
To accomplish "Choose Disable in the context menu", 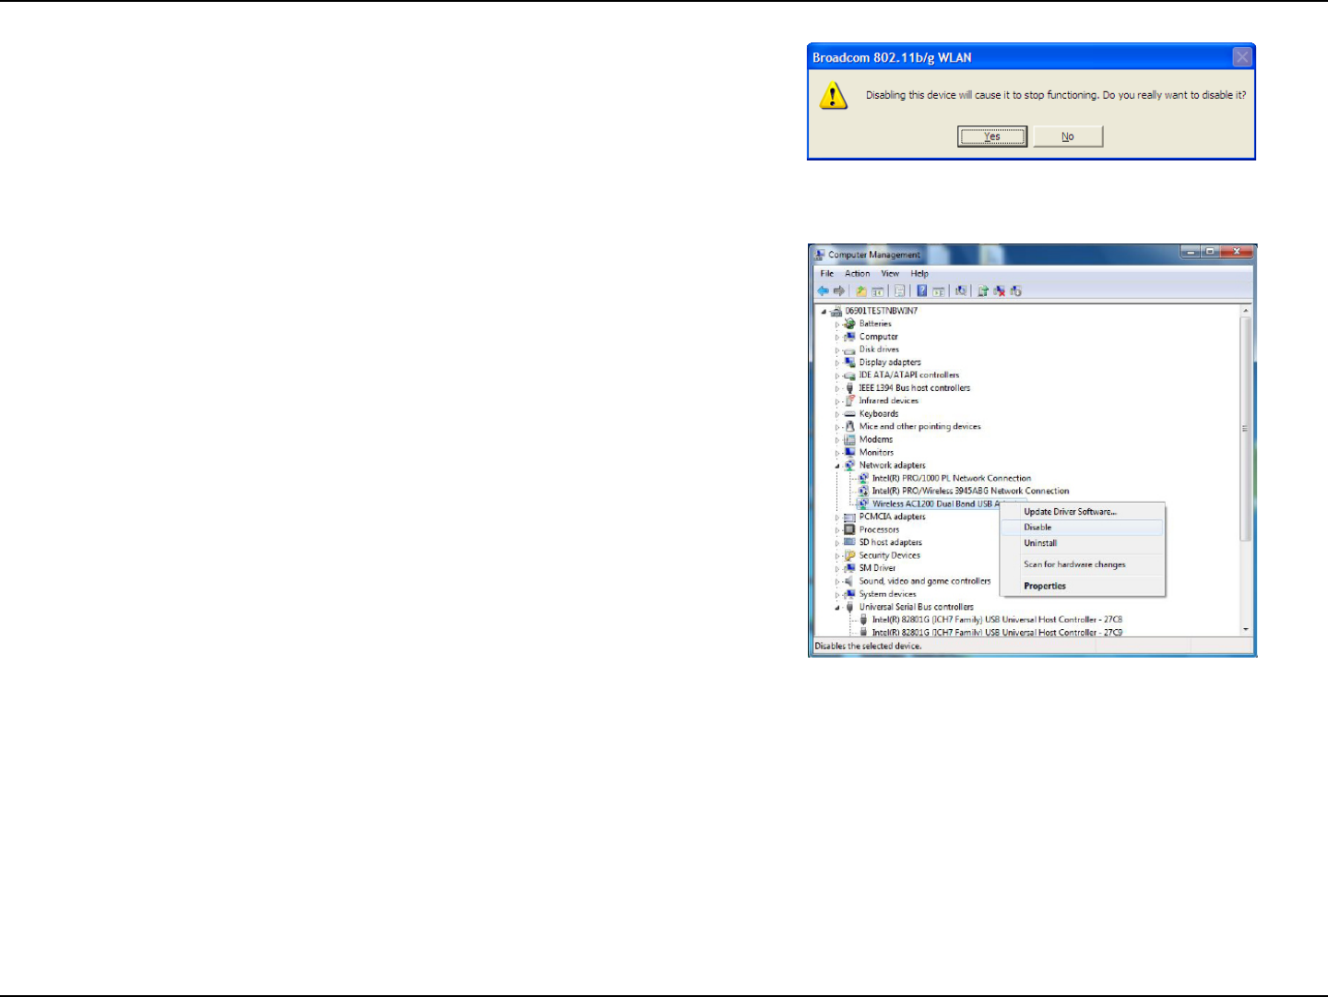I will [x=1083, y=528].
